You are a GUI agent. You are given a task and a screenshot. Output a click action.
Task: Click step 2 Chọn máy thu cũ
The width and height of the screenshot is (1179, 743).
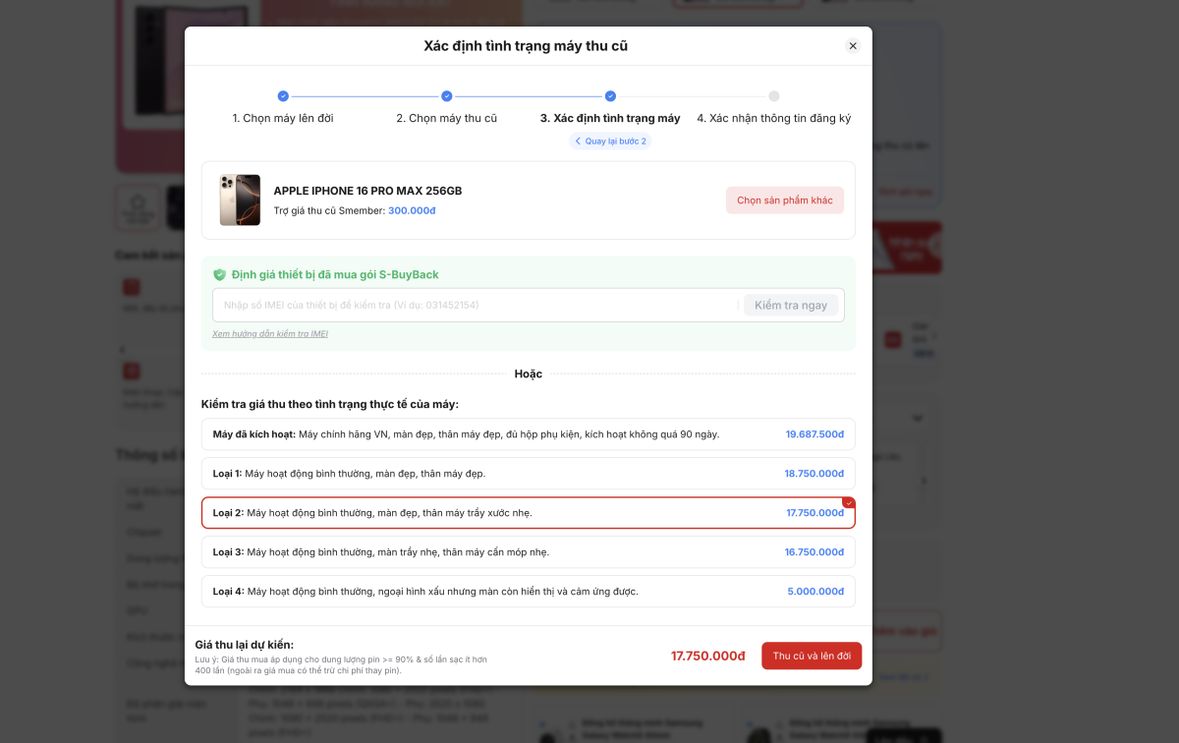tap(447, 118)
